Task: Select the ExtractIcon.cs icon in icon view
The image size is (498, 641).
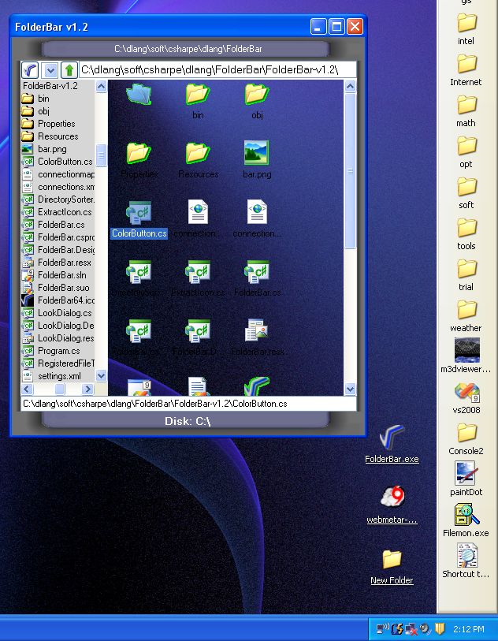Action: [198, 271]
